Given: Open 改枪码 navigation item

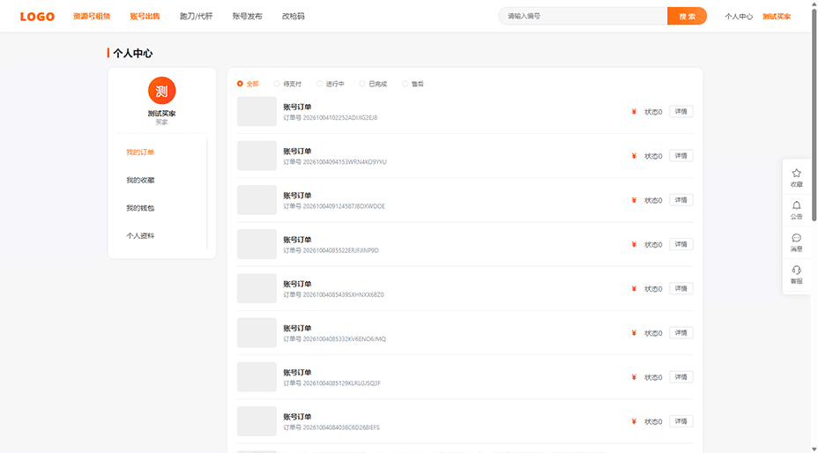Looking at the screenshot, I should tap(294, 16).
